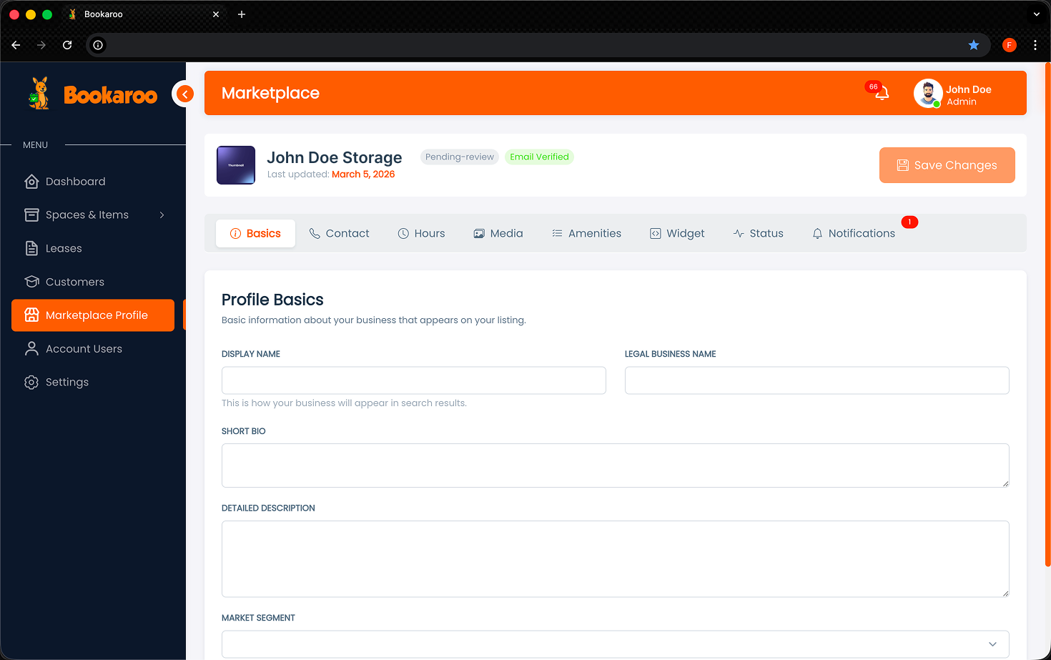Click the notification bell showing 66 alerts
1051x660 pixels.
coord(882,93)
